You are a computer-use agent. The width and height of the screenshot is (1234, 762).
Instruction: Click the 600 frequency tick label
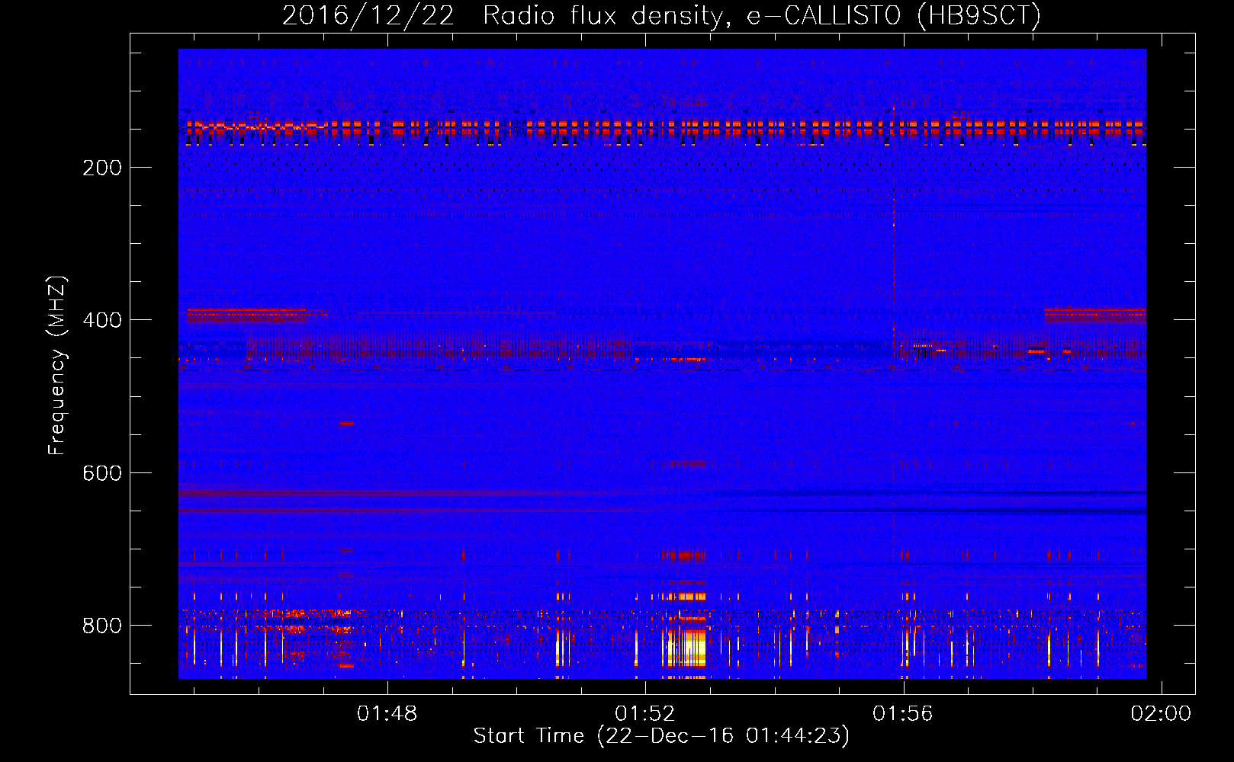click(102, 473)
